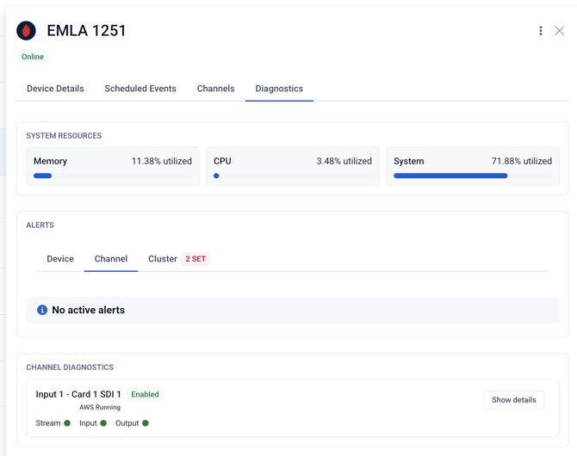Viewport: 577px width, 456px height.
Task: Click the 11.38% utilized memory value
Action: click(162, 161)
